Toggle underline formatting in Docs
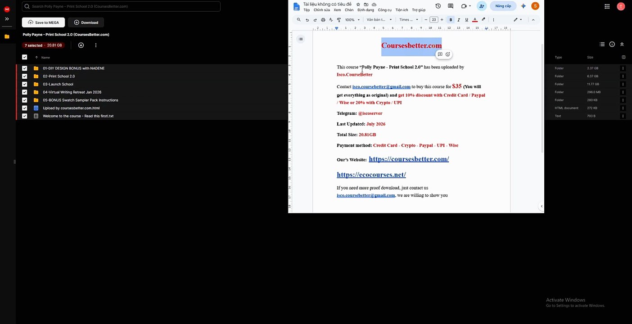632x324 pixels. coord(466,20)
